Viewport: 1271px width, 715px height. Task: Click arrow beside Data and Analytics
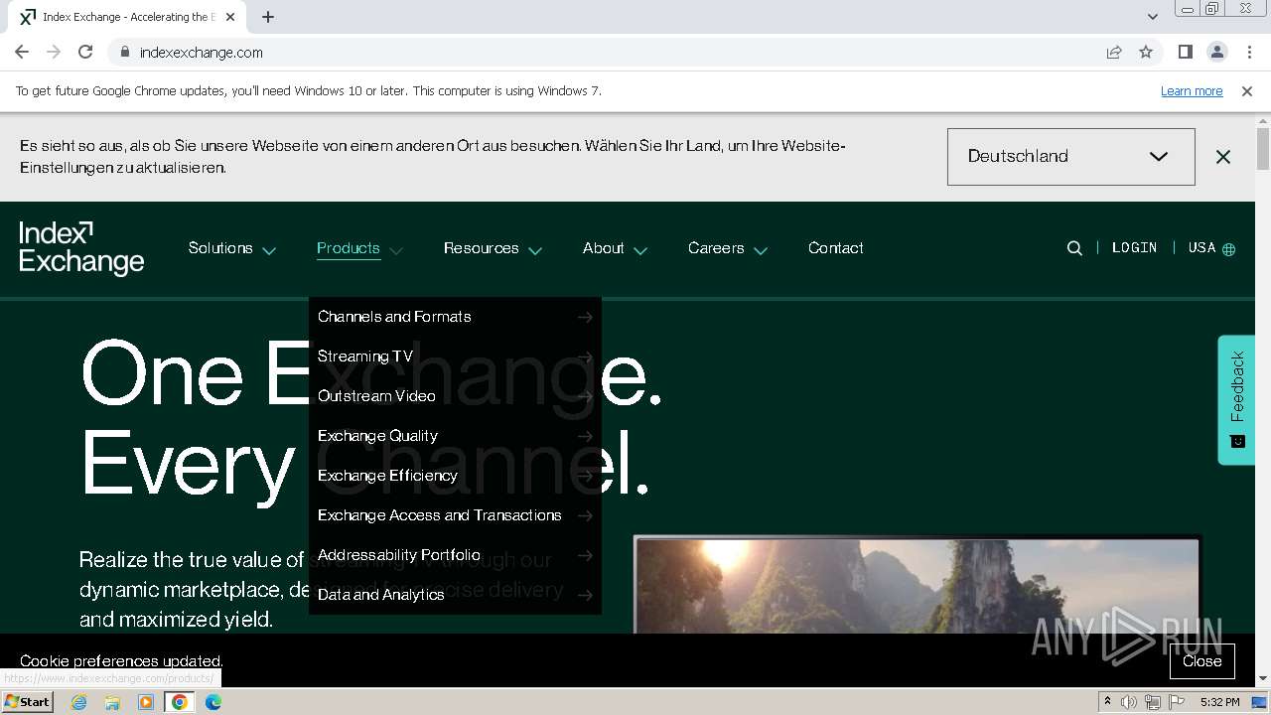(585, 595)
